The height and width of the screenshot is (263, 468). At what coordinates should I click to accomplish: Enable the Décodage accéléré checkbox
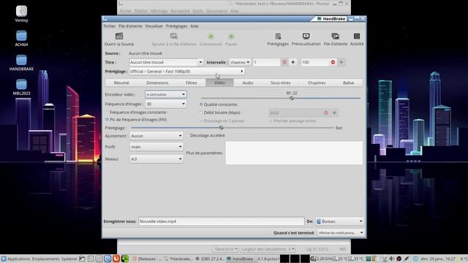coord(188,135)
